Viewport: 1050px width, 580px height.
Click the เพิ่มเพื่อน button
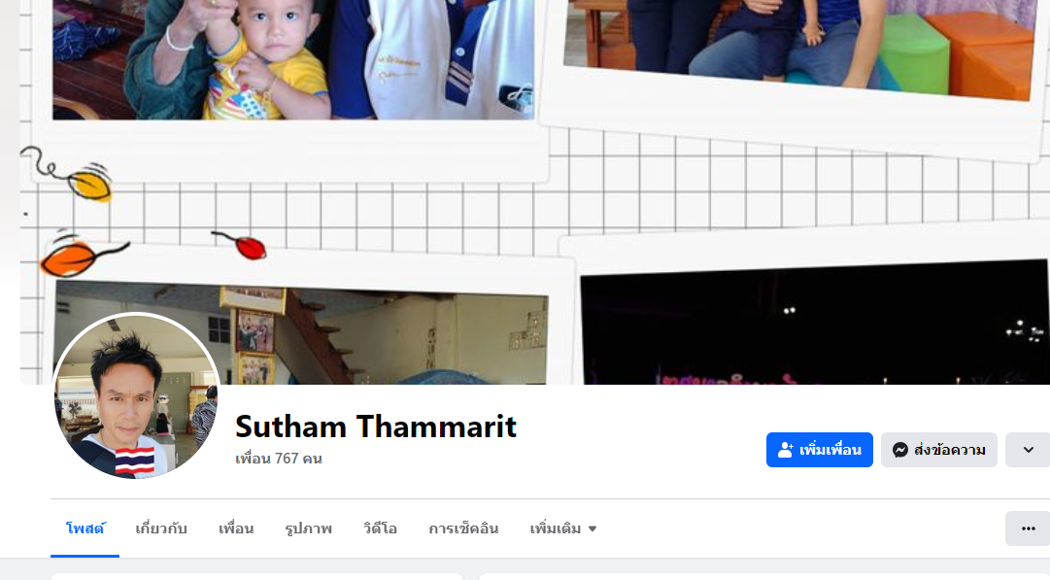click(x=820, y=450)
